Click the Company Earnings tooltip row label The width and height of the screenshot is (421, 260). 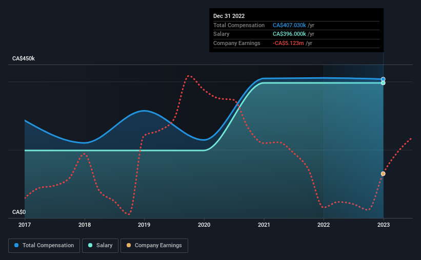(x=237, y=43)
